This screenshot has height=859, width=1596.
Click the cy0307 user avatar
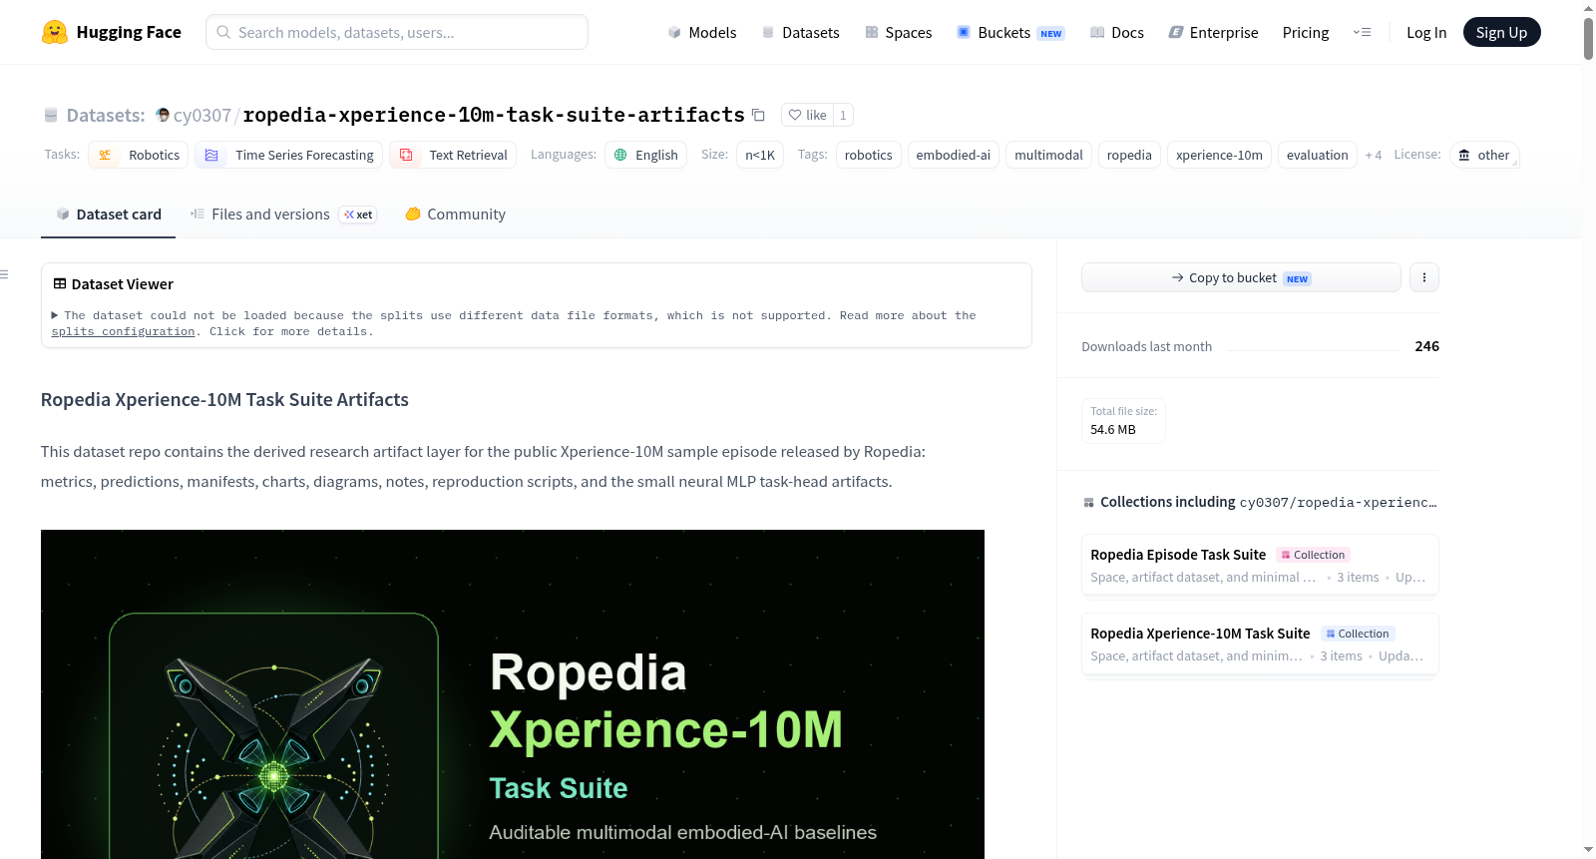pos(163,115)
